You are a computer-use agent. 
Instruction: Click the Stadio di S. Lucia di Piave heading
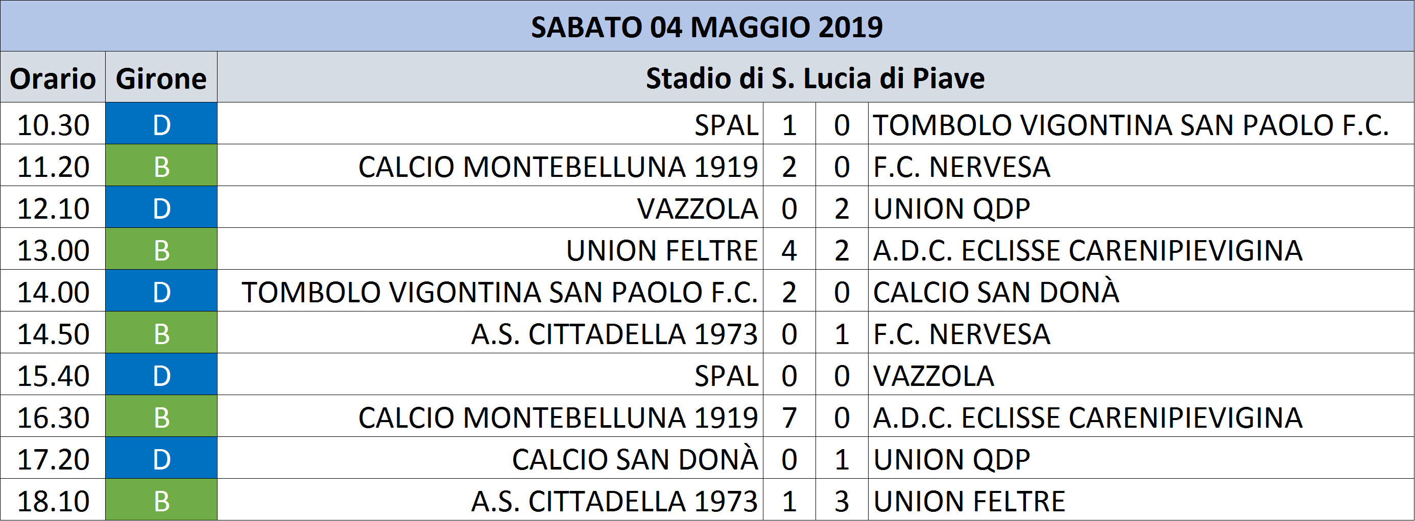tap(815, 77)
